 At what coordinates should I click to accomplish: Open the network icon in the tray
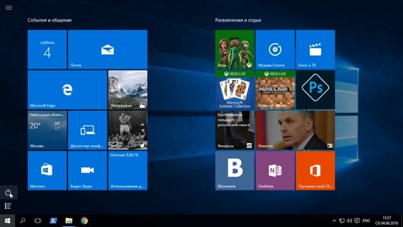click(x=342, y=221)
